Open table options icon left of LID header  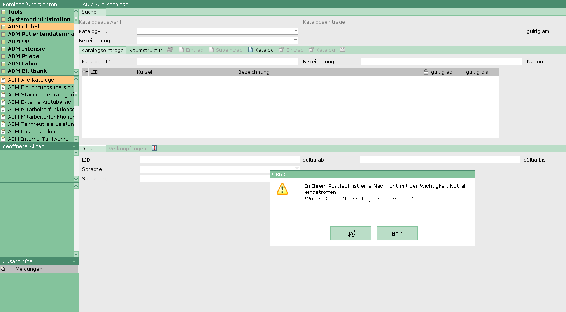tap(85, 72)
